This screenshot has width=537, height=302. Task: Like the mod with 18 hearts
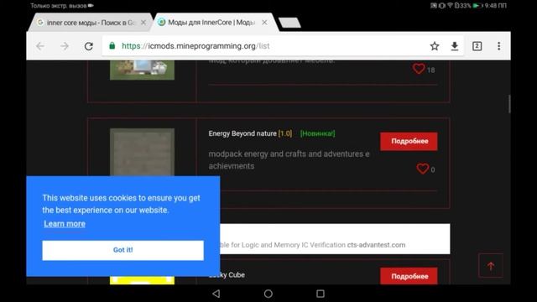click(x=419, y=69)
